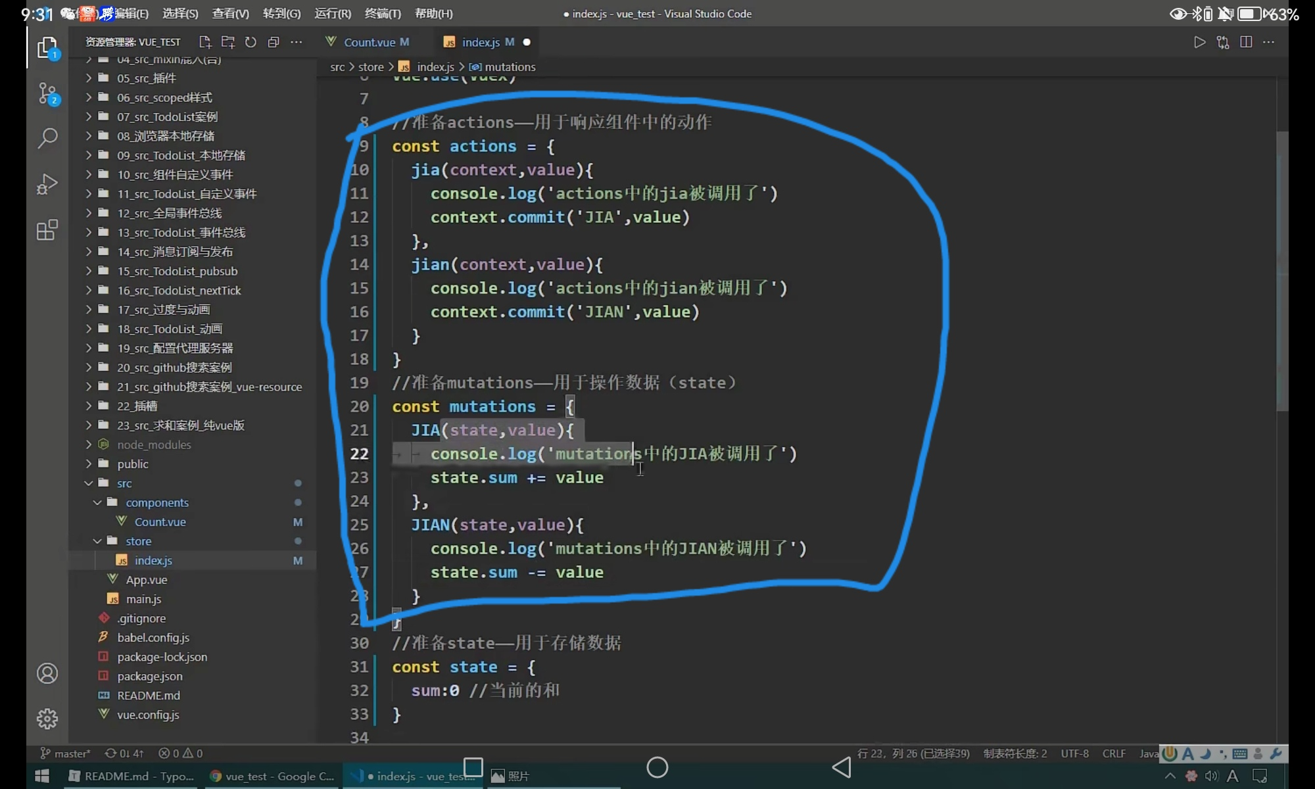
Task: Collapse the src folder
Action: [124, 483]
